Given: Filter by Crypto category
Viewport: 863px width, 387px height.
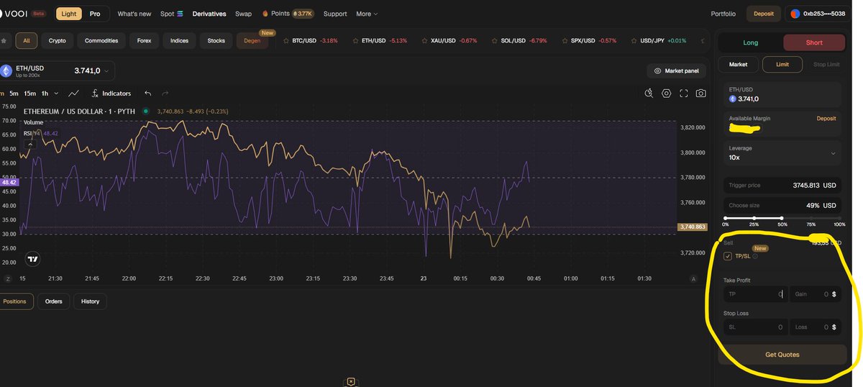Looking at the screenshot, I should [58, 40].
